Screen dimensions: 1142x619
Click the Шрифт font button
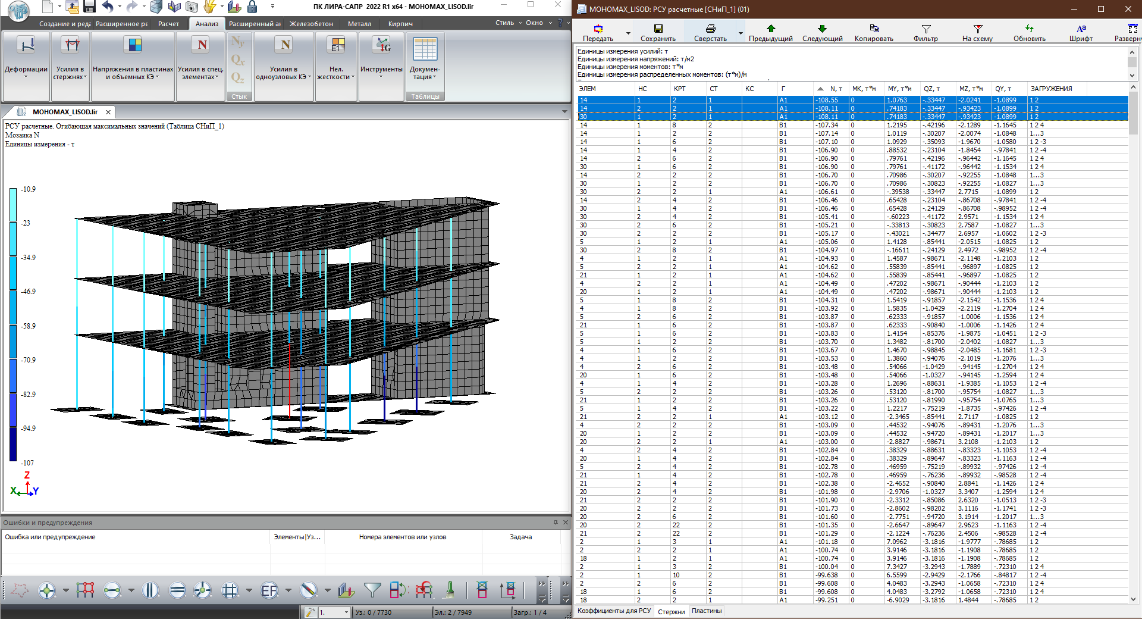tap(1081, 33)
